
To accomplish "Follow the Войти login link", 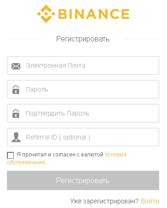I will (150, 201).
